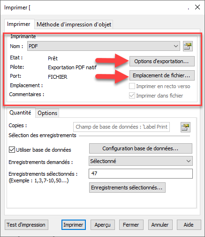The height and width of the screenshot is (237, 205).
Task: Expand the printer Nom dropdown showing PDF
Action: click(104, 46)
